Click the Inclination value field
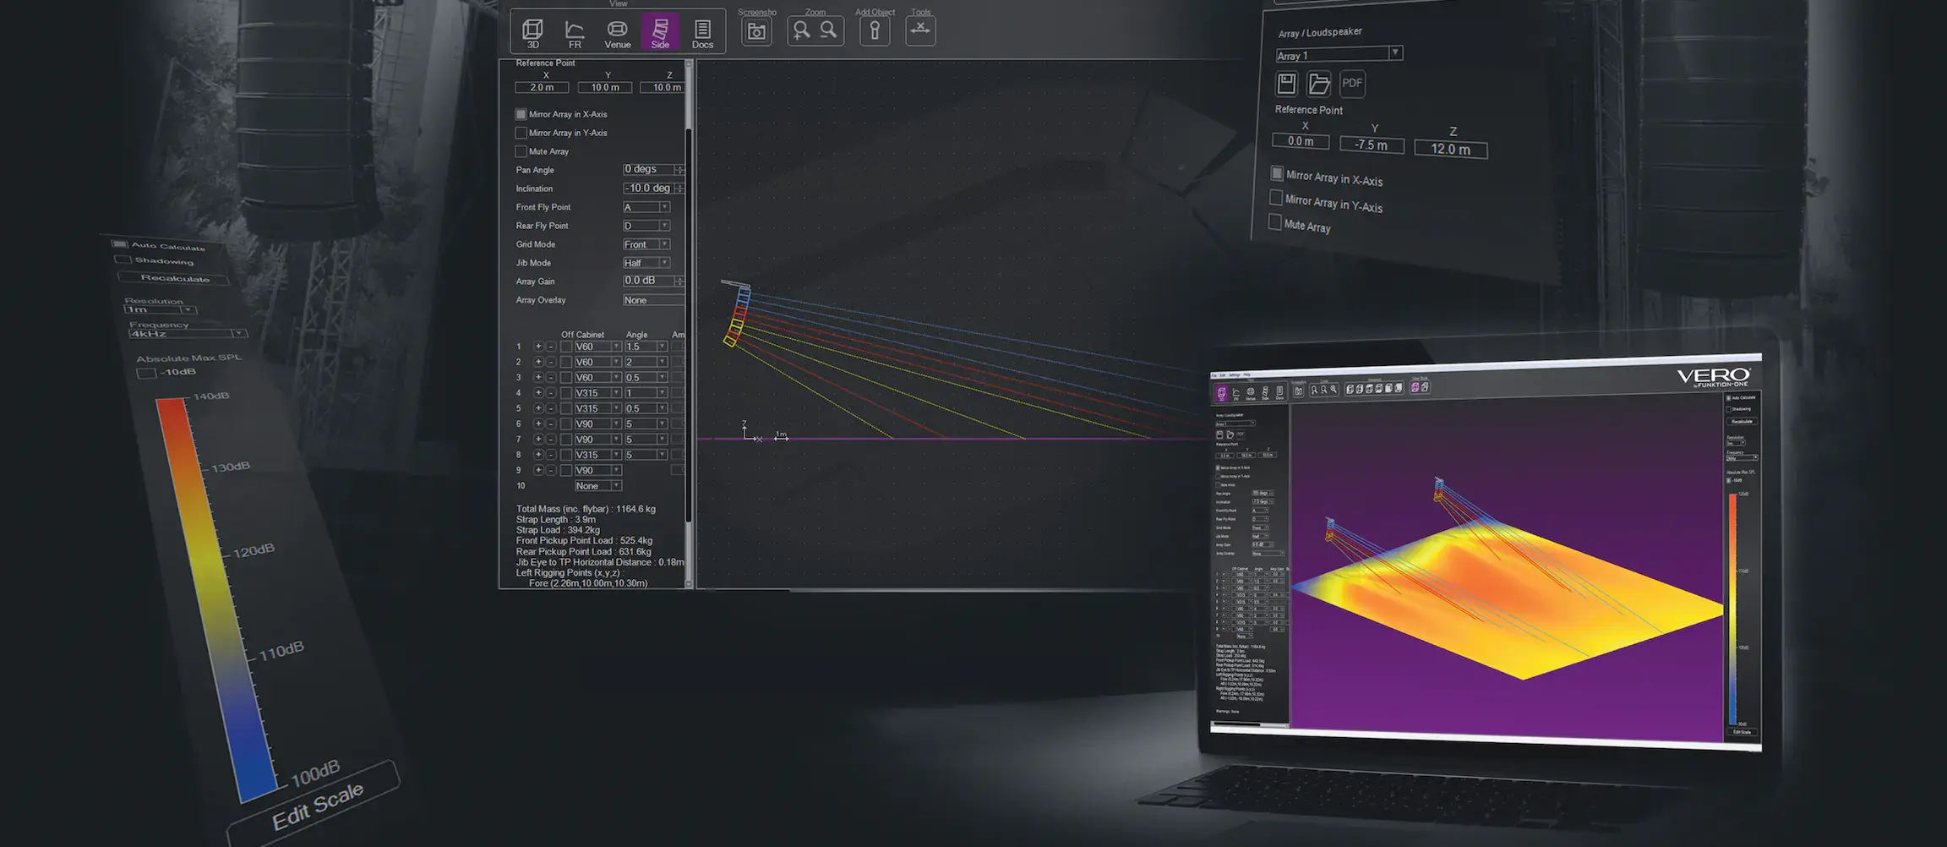Image resolution: width=1947 pixels, height=847 pixels. click(x=648, y=189)
